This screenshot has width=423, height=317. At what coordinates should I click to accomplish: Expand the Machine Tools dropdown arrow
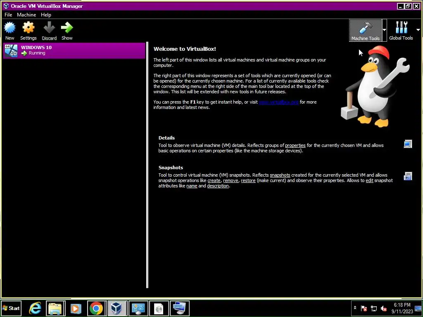click(385, 30)
